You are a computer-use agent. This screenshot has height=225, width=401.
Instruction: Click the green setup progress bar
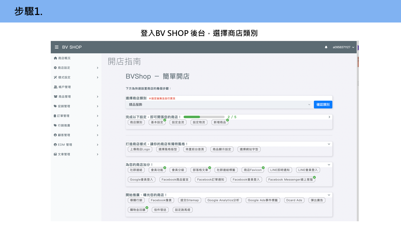pos(204,117)
